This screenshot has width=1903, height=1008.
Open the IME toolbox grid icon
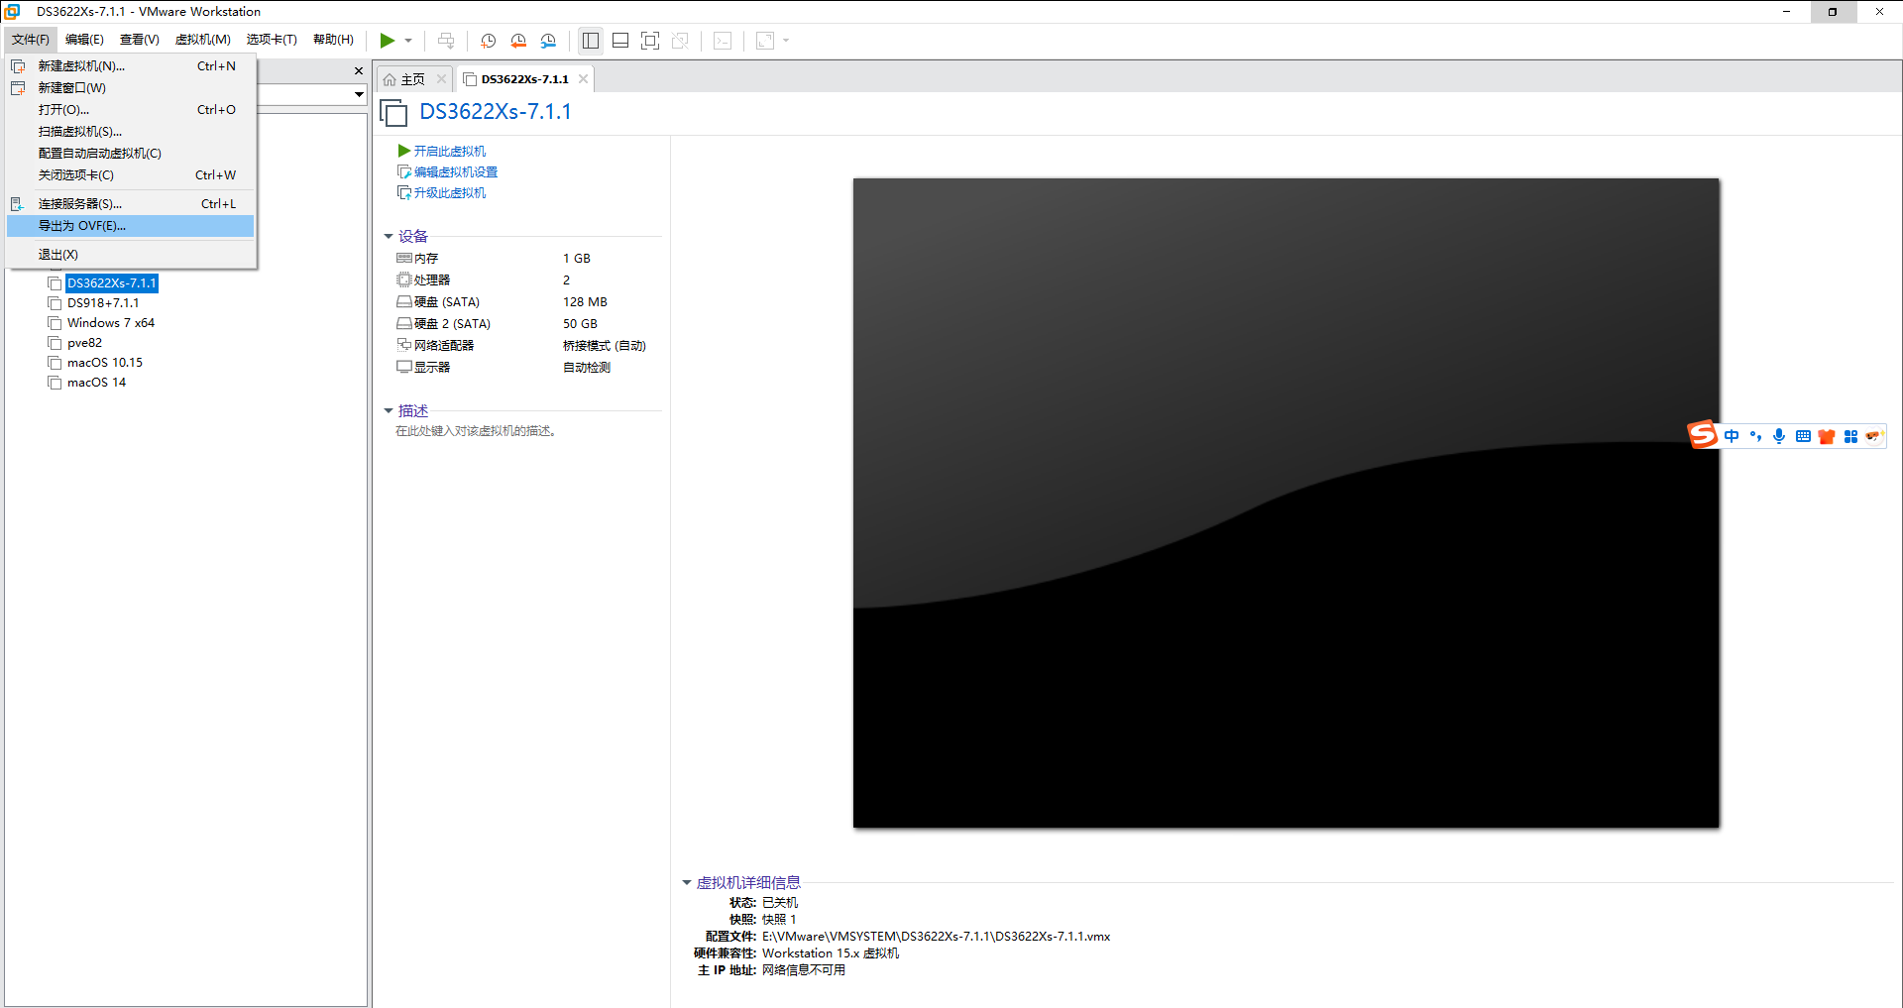click(x=1850, y=436)
